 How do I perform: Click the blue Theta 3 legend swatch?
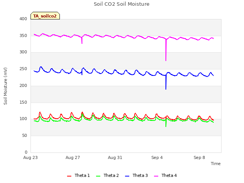[127, 176]
